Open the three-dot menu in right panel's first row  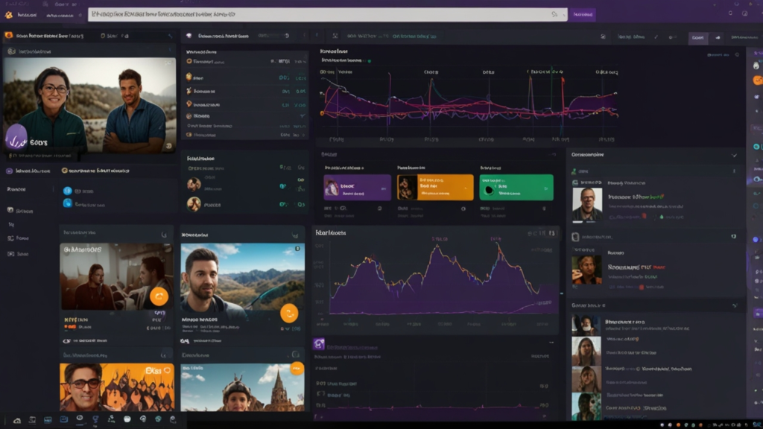point(734,171)
